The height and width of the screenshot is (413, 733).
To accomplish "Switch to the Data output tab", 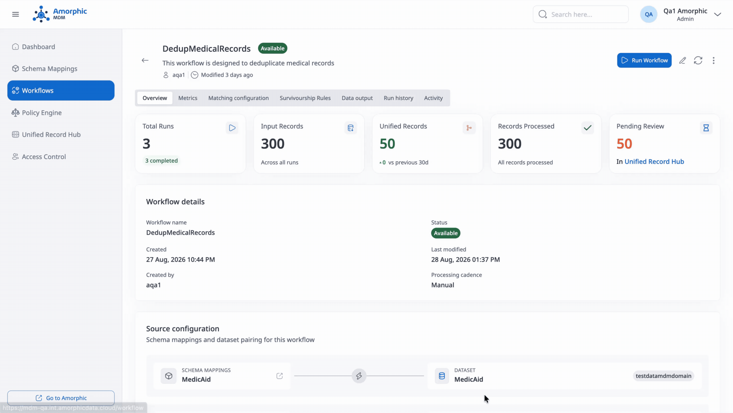I will pos(357,98).
